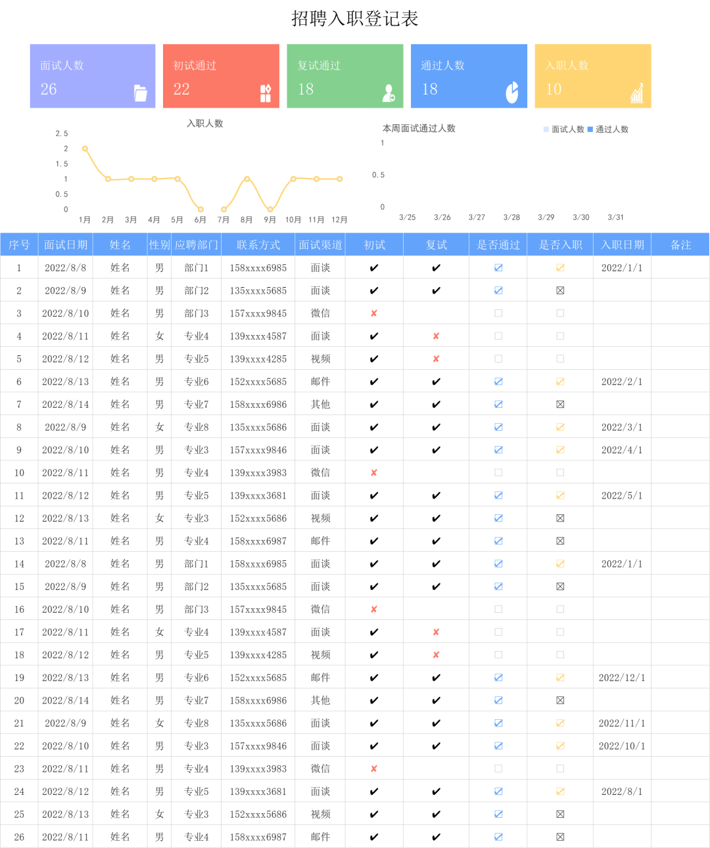Click the pie chart icon on 通过人数 card
This screenshot has height=848, width=710.
tap(512, 93)
